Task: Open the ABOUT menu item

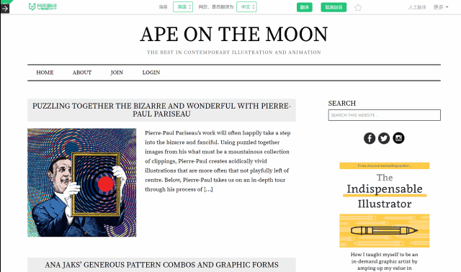Action: (x=82, y=73)
